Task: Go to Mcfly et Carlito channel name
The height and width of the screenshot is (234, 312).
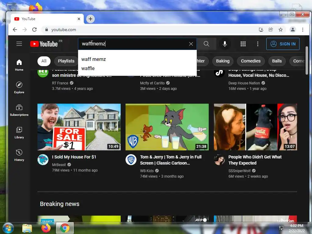Action: [152, 83]
